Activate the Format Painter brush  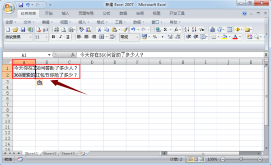[x=125, y=29]
